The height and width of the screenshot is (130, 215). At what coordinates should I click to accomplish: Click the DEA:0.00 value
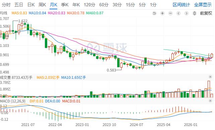pyautogui.click(x=53, y=101)
